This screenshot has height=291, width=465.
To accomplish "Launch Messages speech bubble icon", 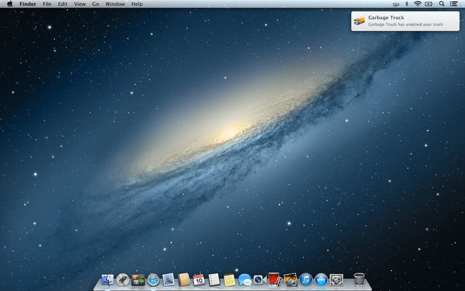I will pyautogui.click(x=245, y=280).
